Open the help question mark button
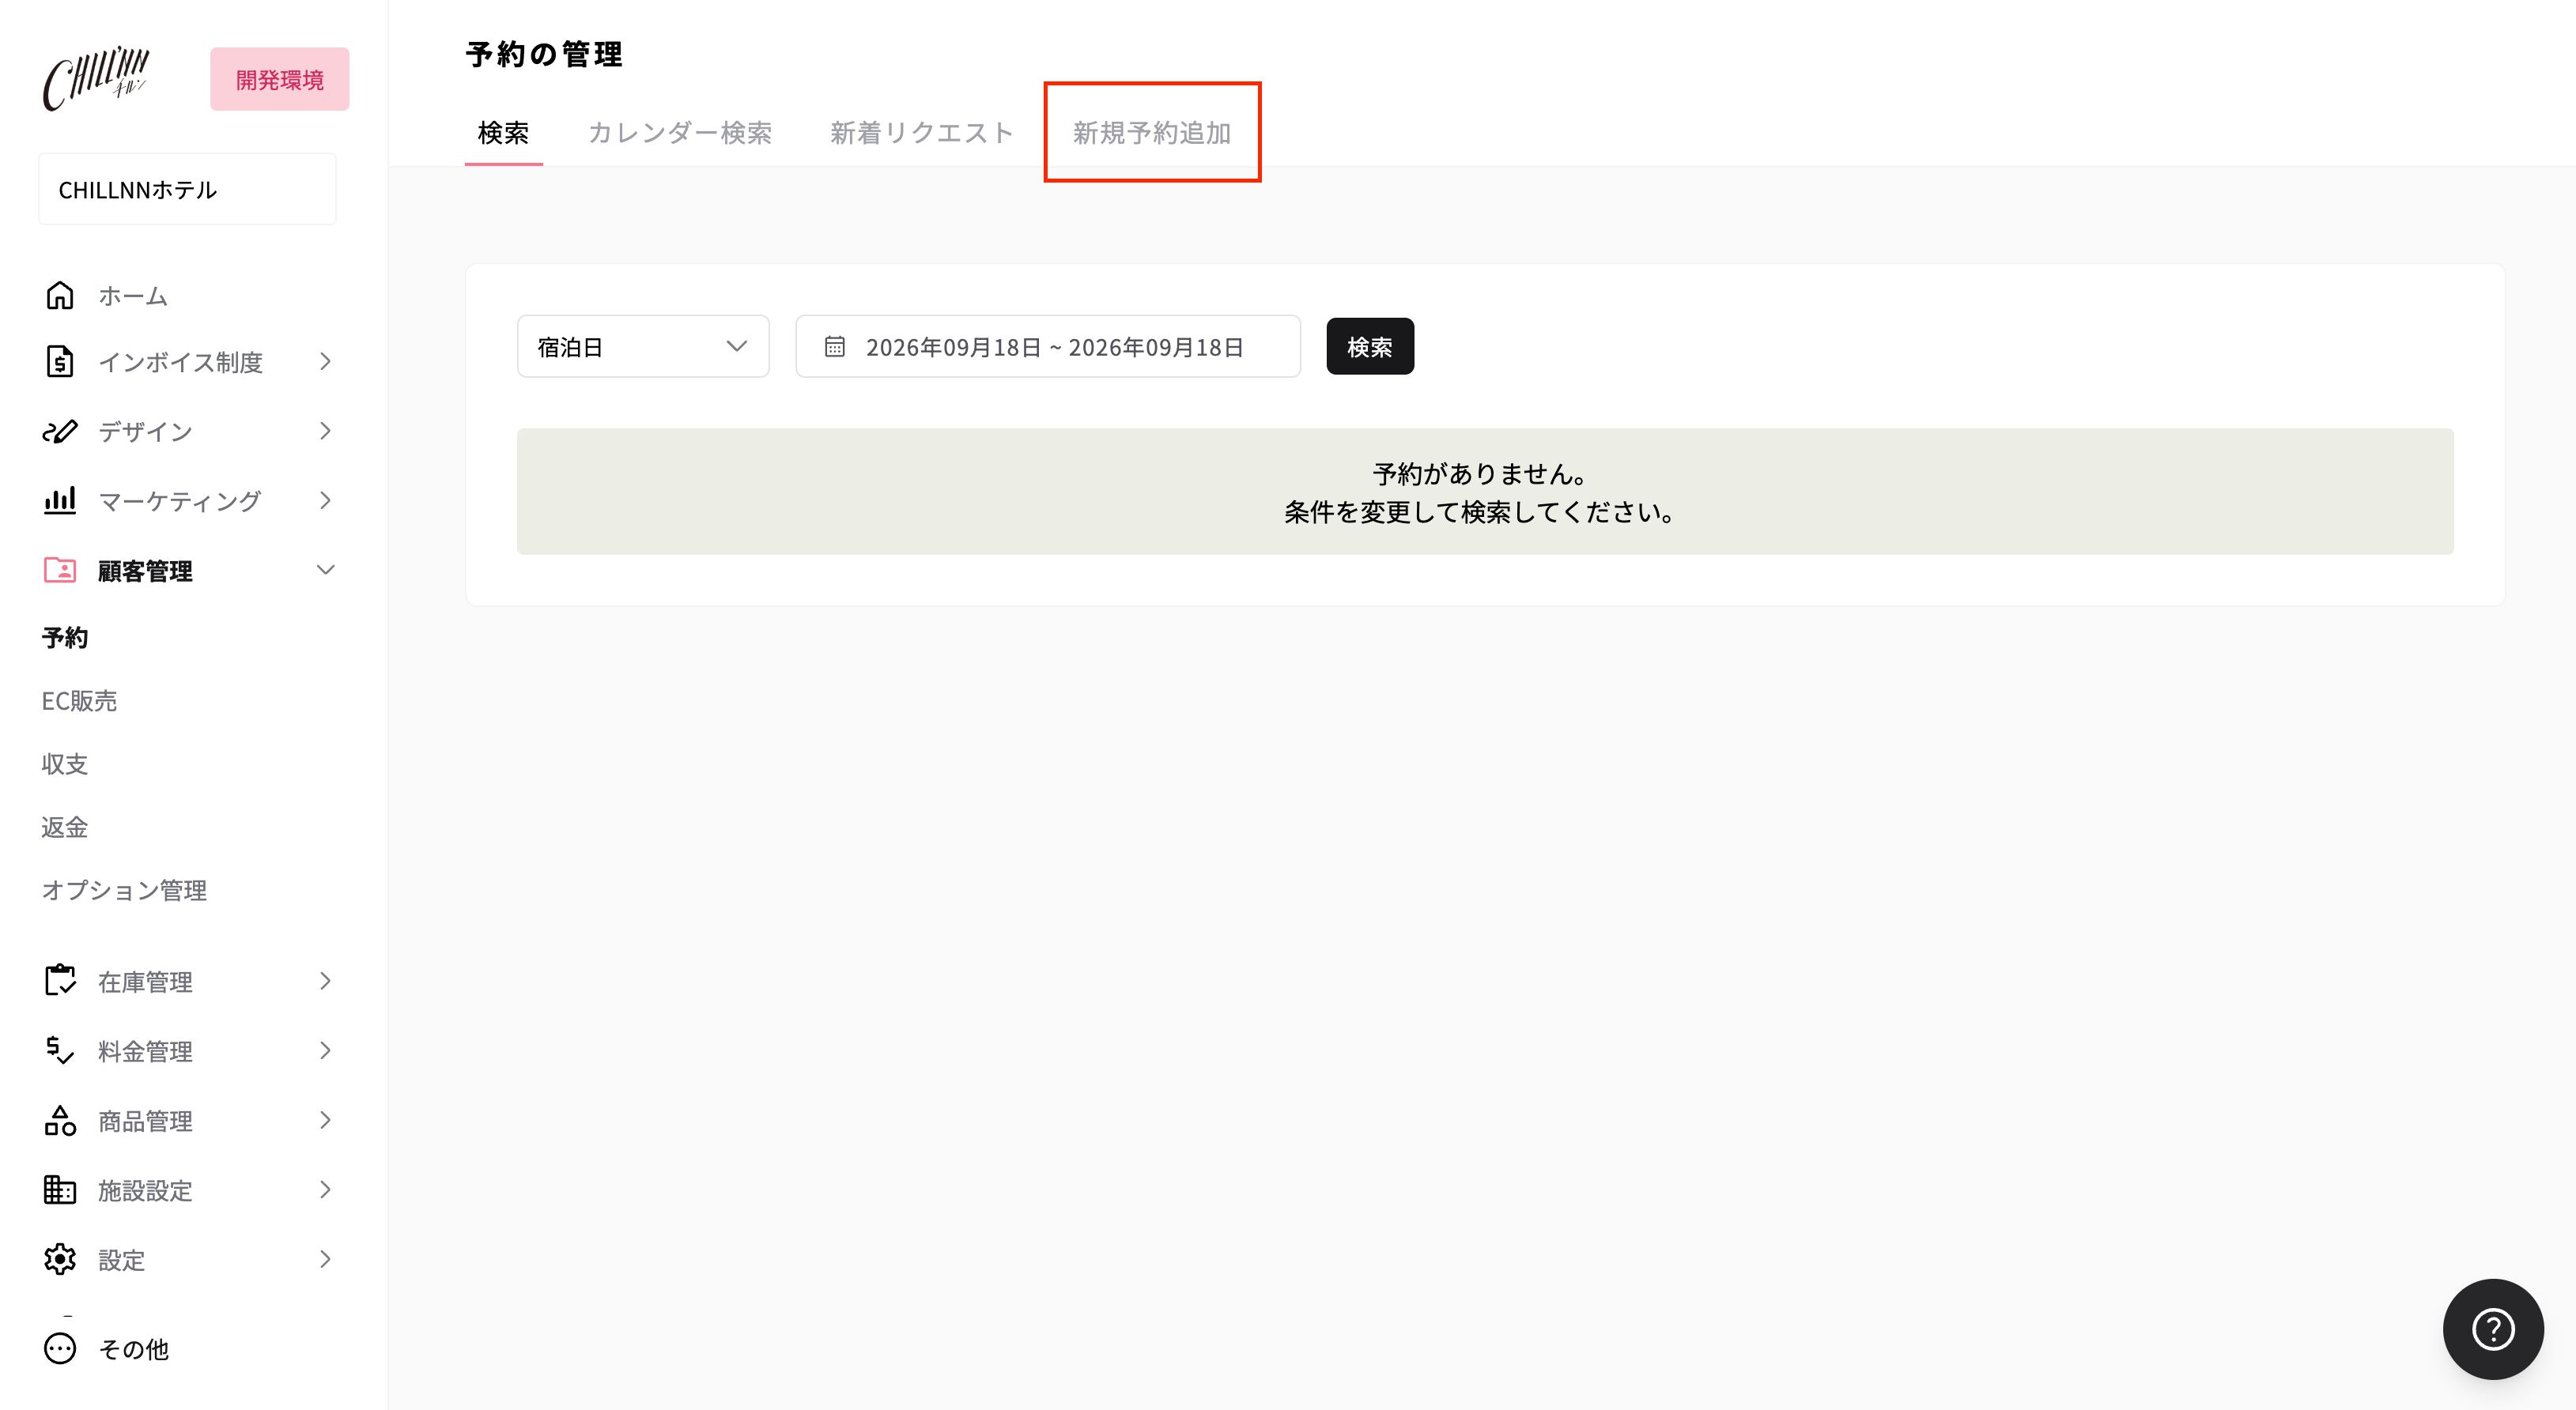2576x1410 pixels. coord(2493,1329)
